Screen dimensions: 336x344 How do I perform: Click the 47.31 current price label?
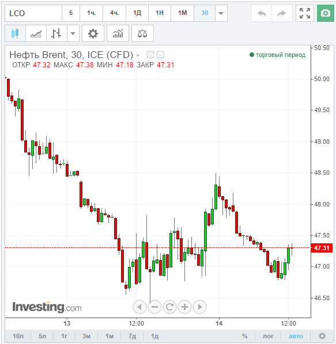[x=322, y=248]
